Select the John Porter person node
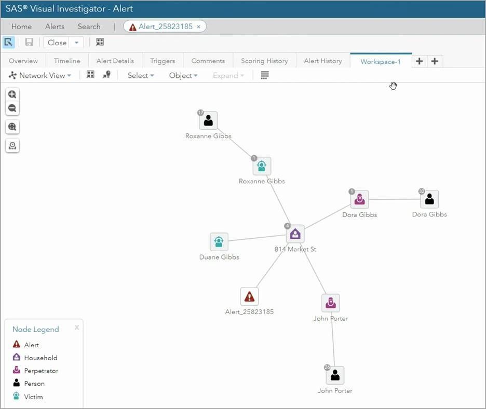486x409 pixels. point(335,375)
